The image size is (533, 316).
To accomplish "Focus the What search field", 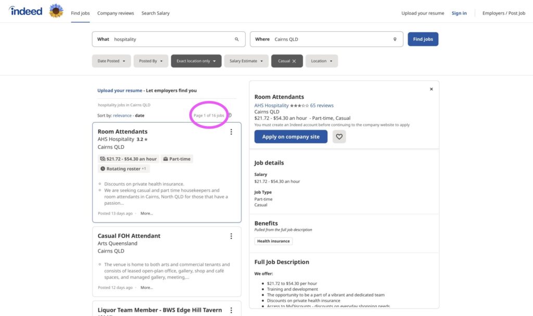I will (x=169, y=39).
